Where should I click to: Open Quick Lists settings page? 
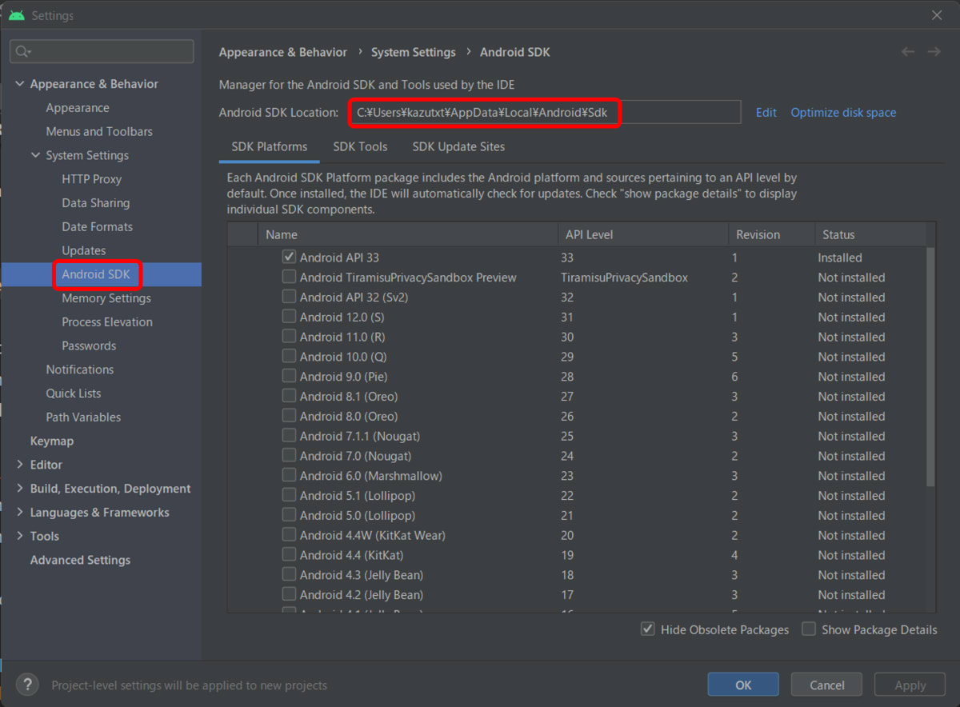(x=74, y=393)
